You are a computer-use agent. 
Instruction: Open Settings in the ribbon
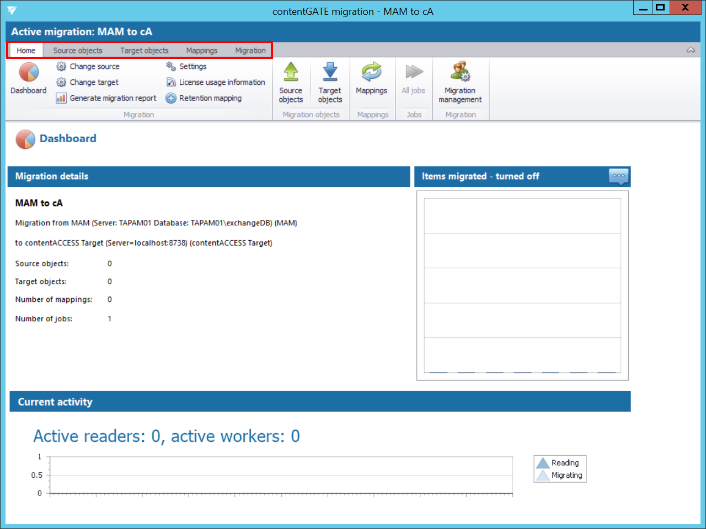(192, 66)
